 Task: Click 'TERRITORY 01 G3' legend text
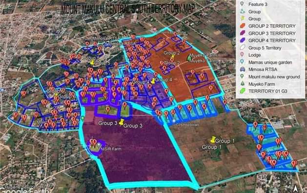click(267, 91)
